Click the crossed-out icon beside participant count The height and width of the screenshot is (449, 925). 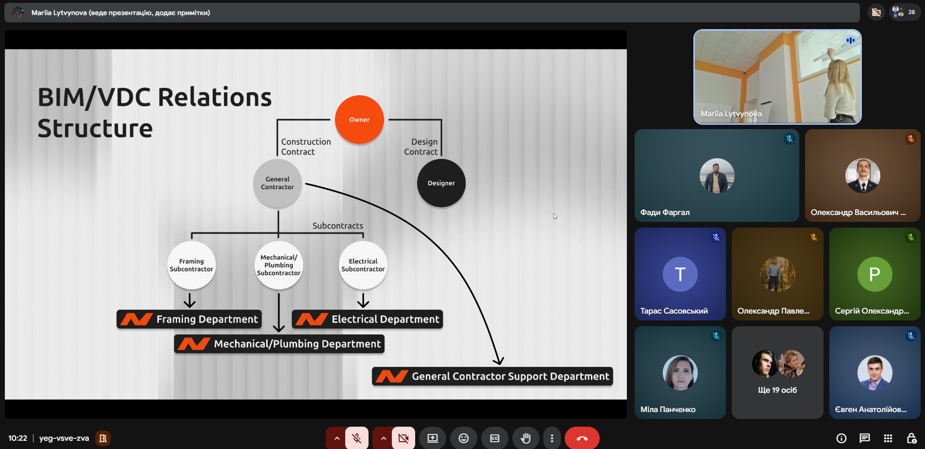(876, 12)
